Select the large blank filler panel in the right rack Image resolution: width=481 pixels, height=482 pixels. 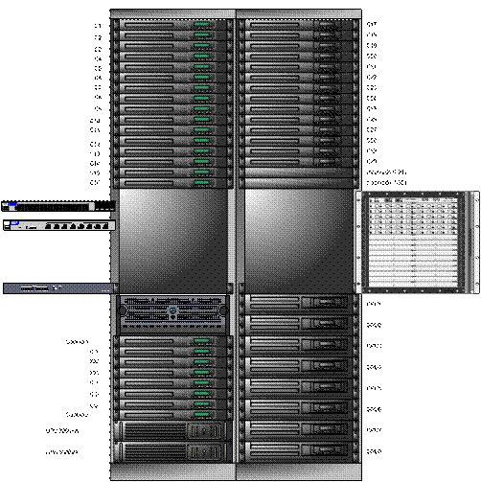299,241
